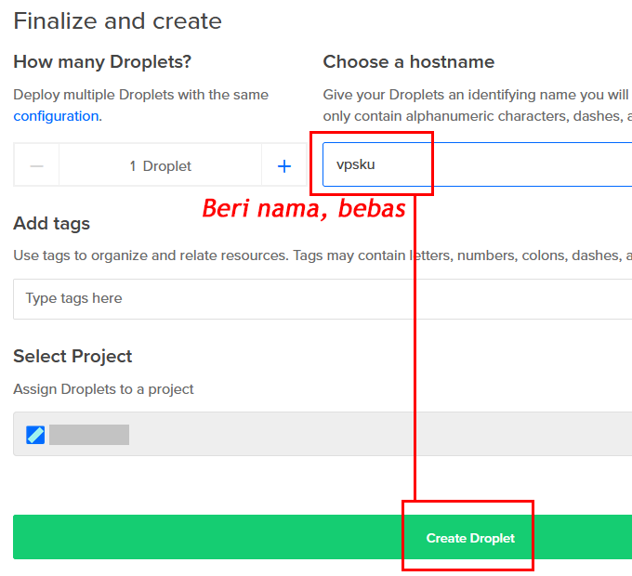Click the green Create Droplet button
632x576 pixels.
(x=323, y=537)
